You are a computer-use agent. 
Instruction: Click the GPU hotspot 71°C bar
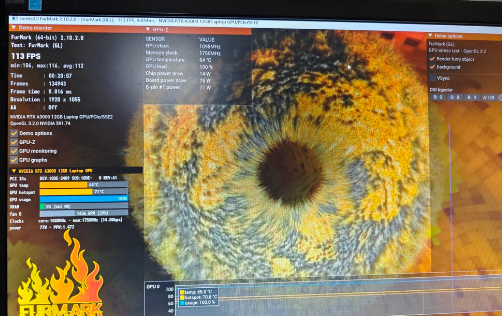pyautogui.click(x=84, y=192)
